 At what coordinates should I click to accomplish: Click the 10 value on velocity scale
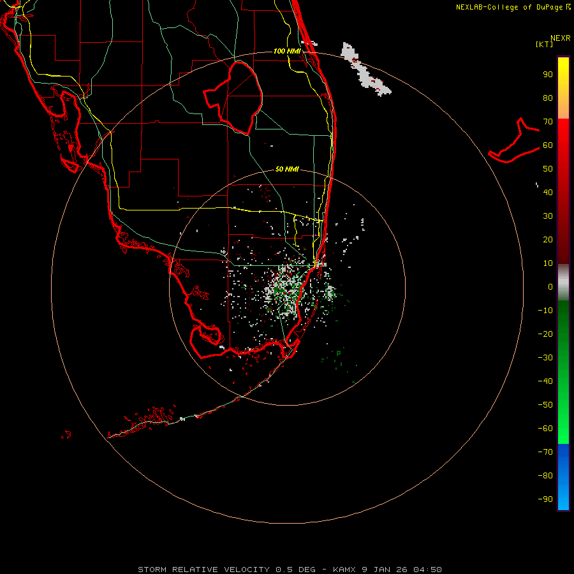(x=548, y=263)
